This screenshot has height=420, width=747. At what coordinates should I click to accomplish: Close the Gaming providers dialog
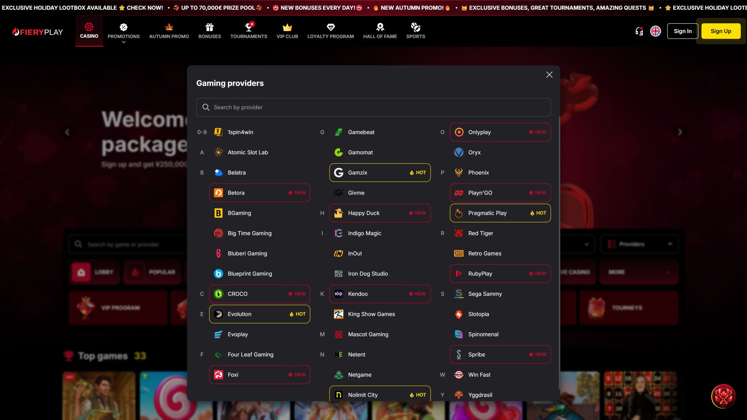(549, 75)
